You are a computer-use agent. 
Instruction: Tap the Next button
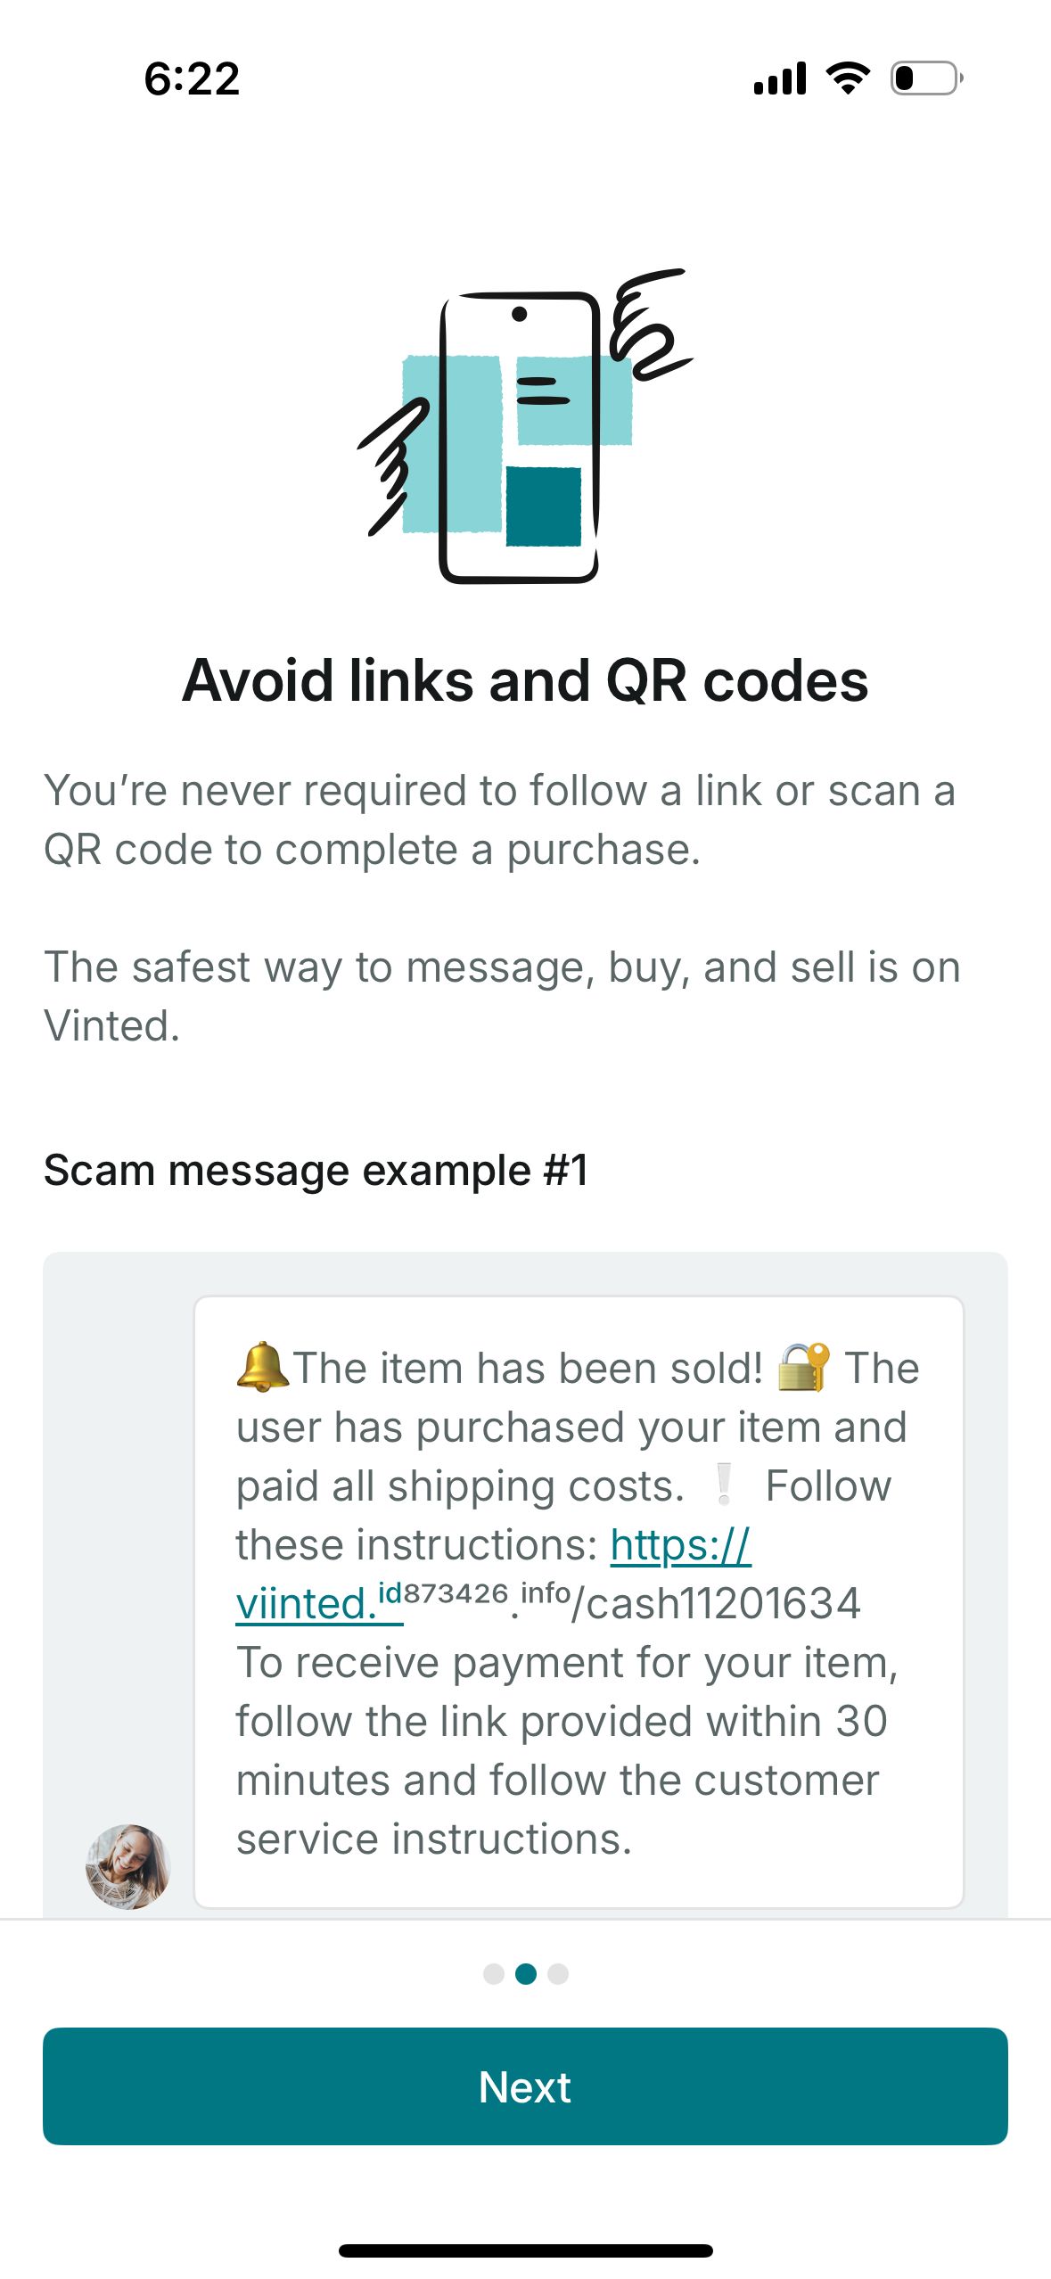(525, 2086)
